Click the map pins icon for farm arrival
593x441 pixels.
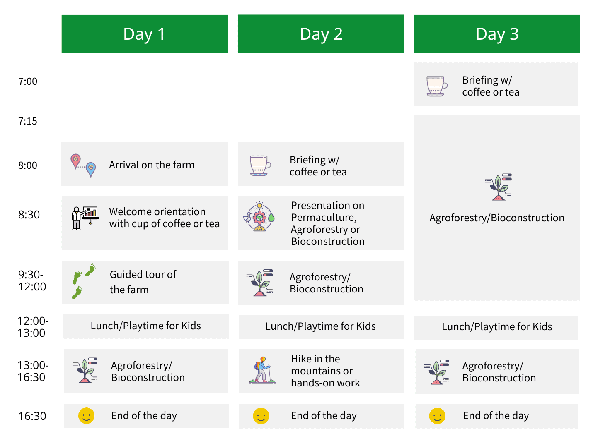[x=83, y=165]
